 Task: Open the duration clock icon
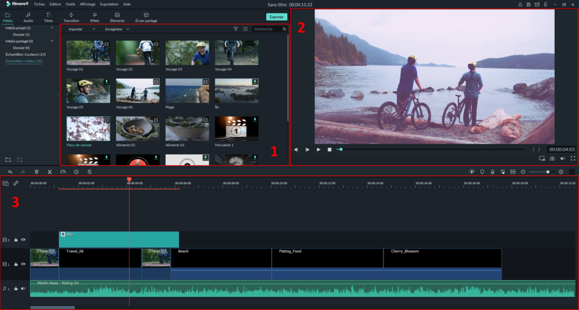(76, 172)
